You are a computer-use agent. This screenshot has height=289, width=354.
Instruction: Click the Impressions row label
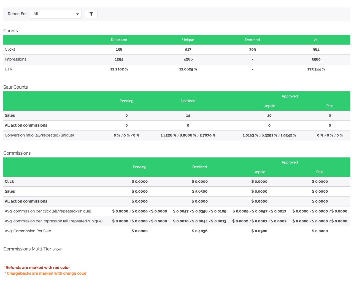[x=15, y=59]
